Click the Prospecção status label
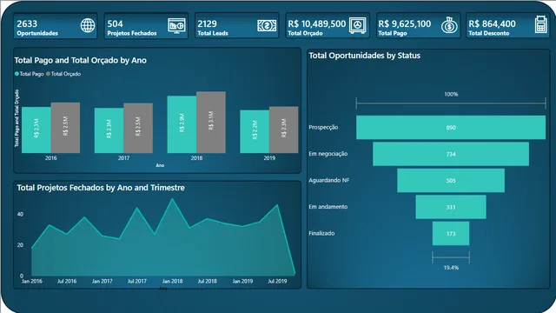 tap(323, 128)
